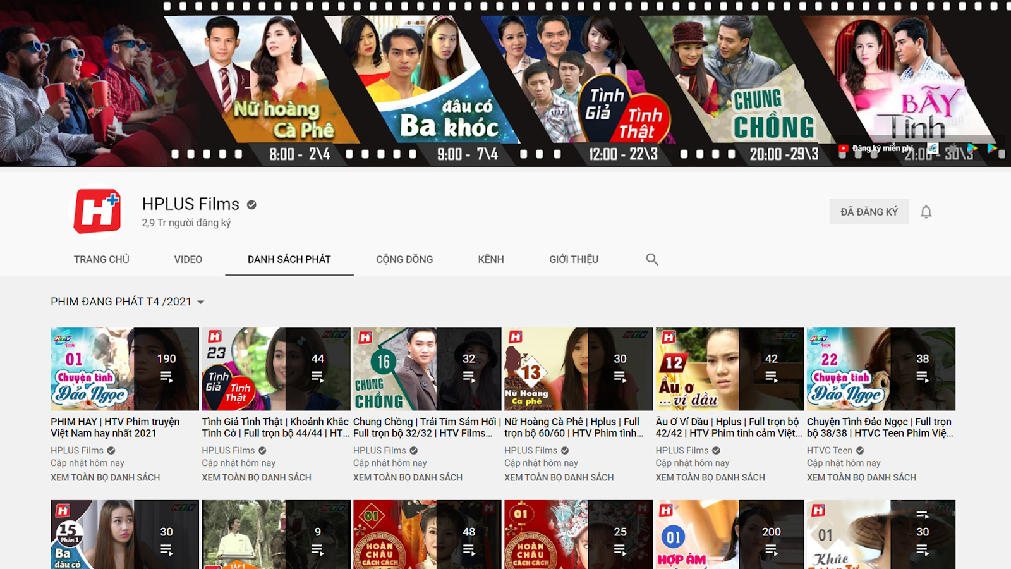
Task: Expand PHIM ĐANG PHÁT T4/2021 dropdown
Action: (x=128, y=302)
